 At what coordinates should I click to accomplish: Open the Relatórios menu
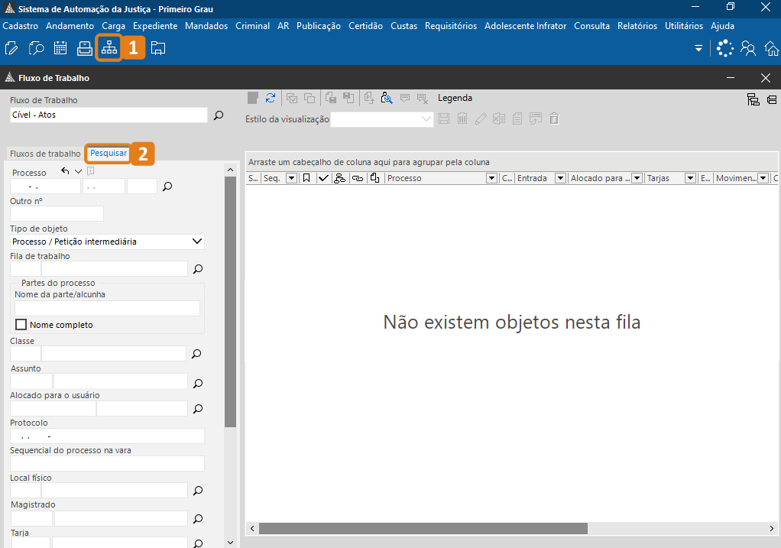[637, 26]
